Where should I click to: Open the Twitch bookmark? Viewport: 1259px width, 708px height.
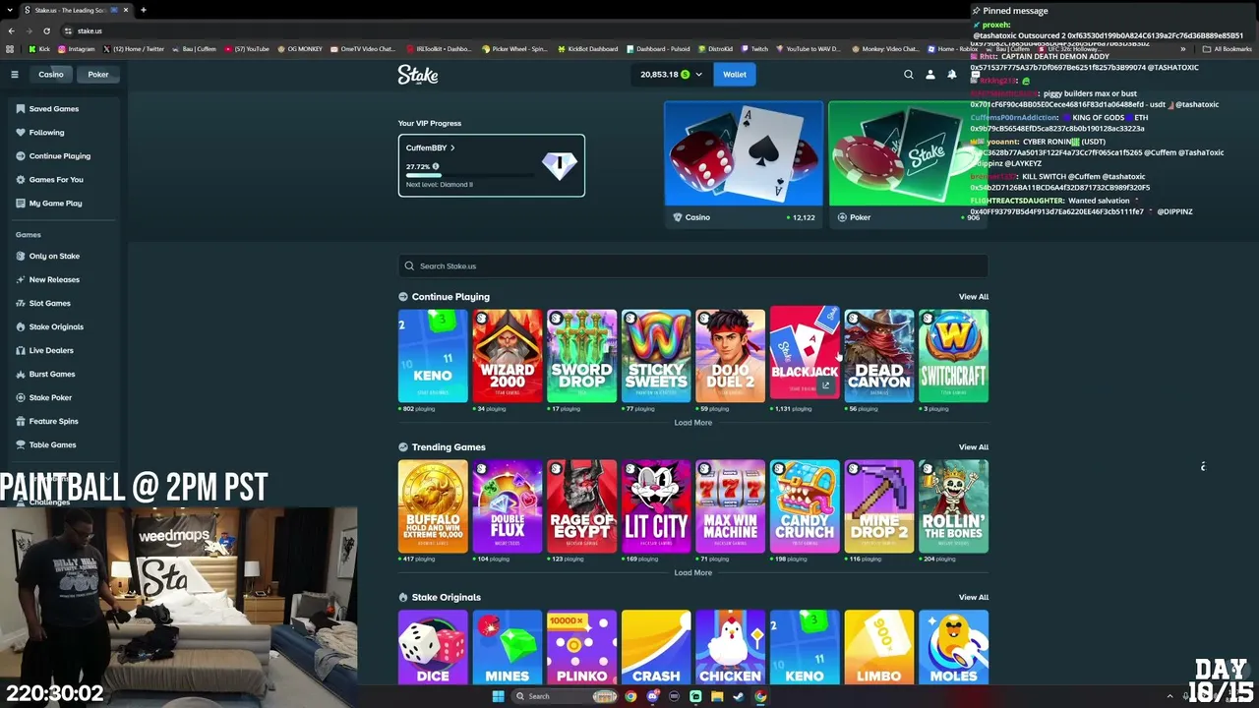754,49
